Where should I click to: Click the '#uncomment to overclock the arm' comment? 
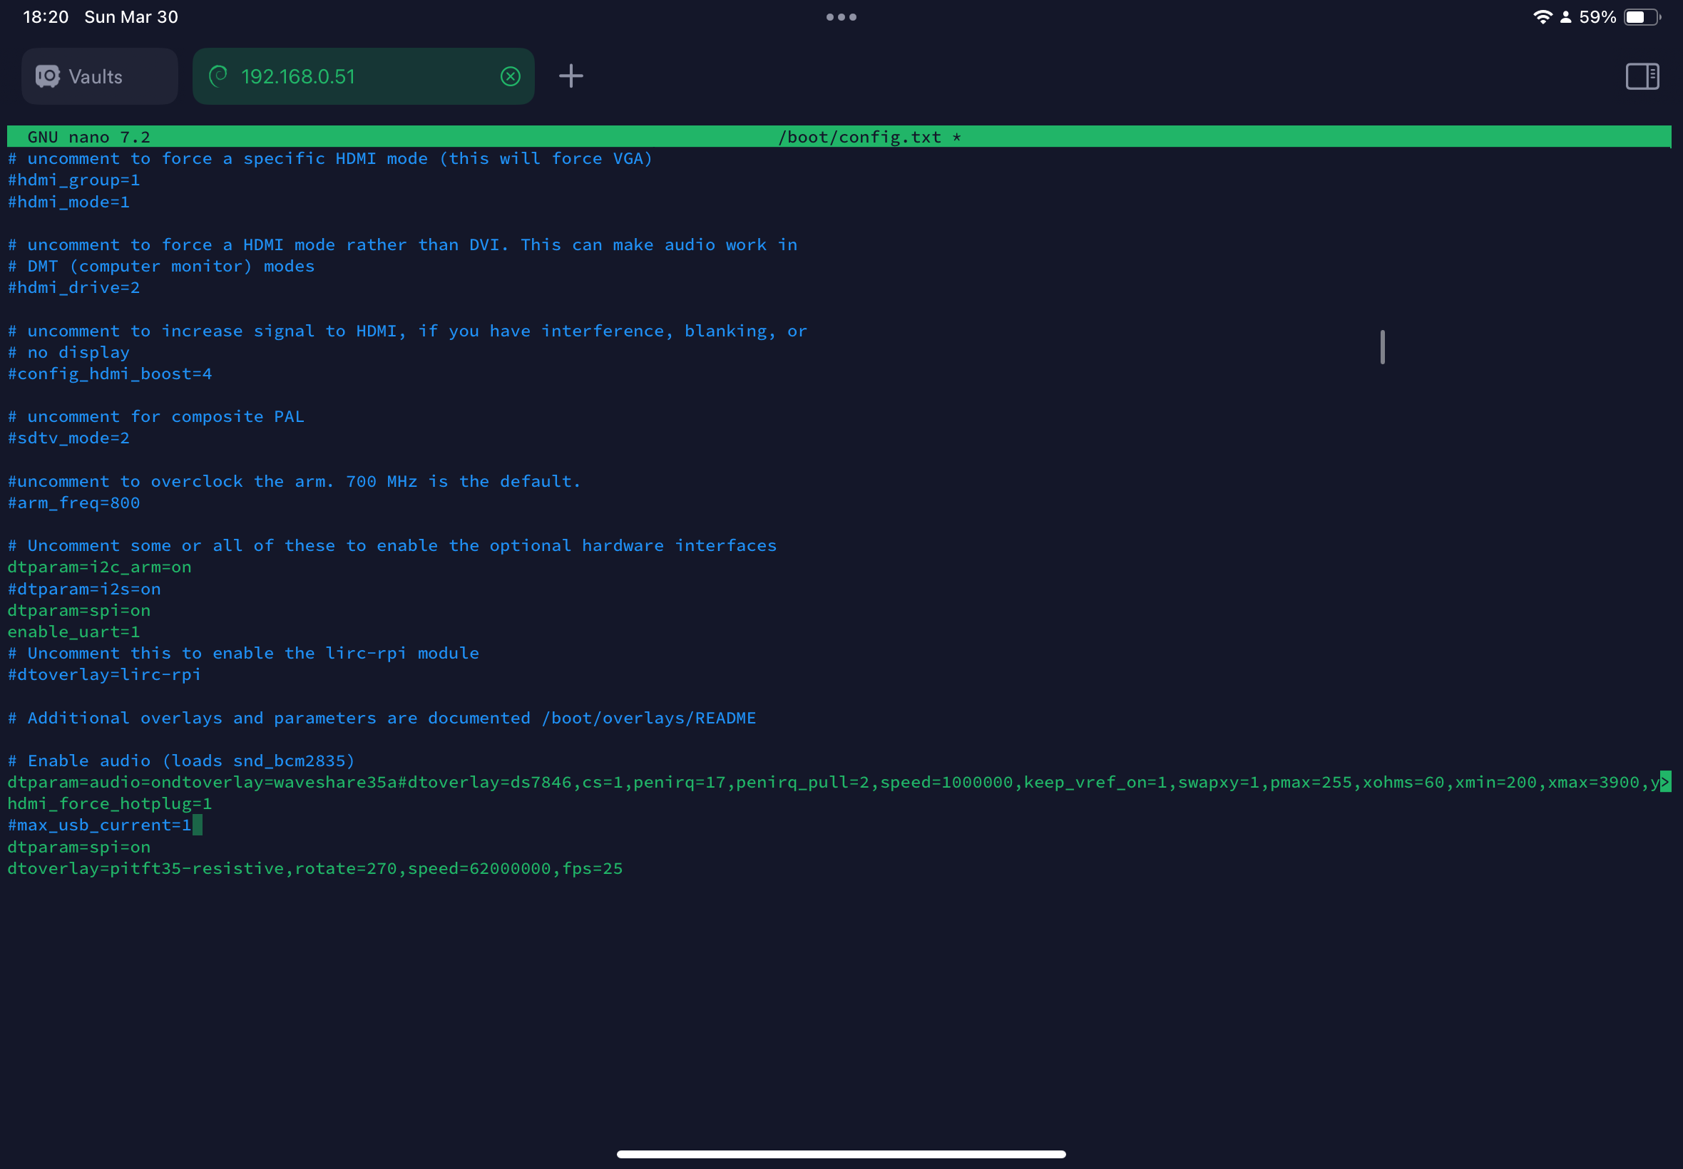[x=294, y=481]
